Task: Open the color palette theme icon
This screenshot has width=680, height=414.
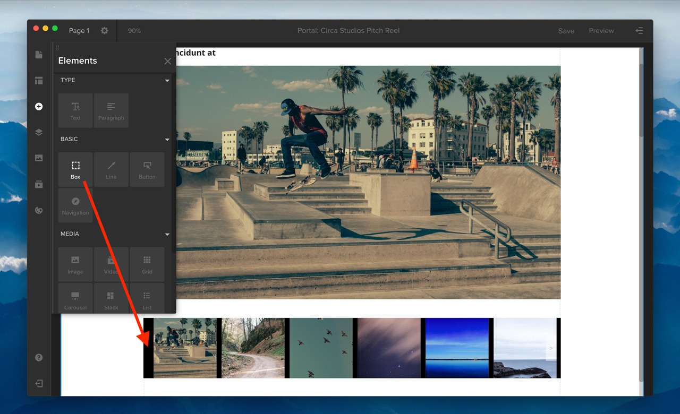Action: (x=39, y=210)
